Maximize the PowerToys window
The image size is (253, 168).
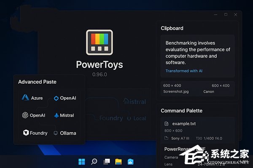pyautogui.click(x=226, y=14)
